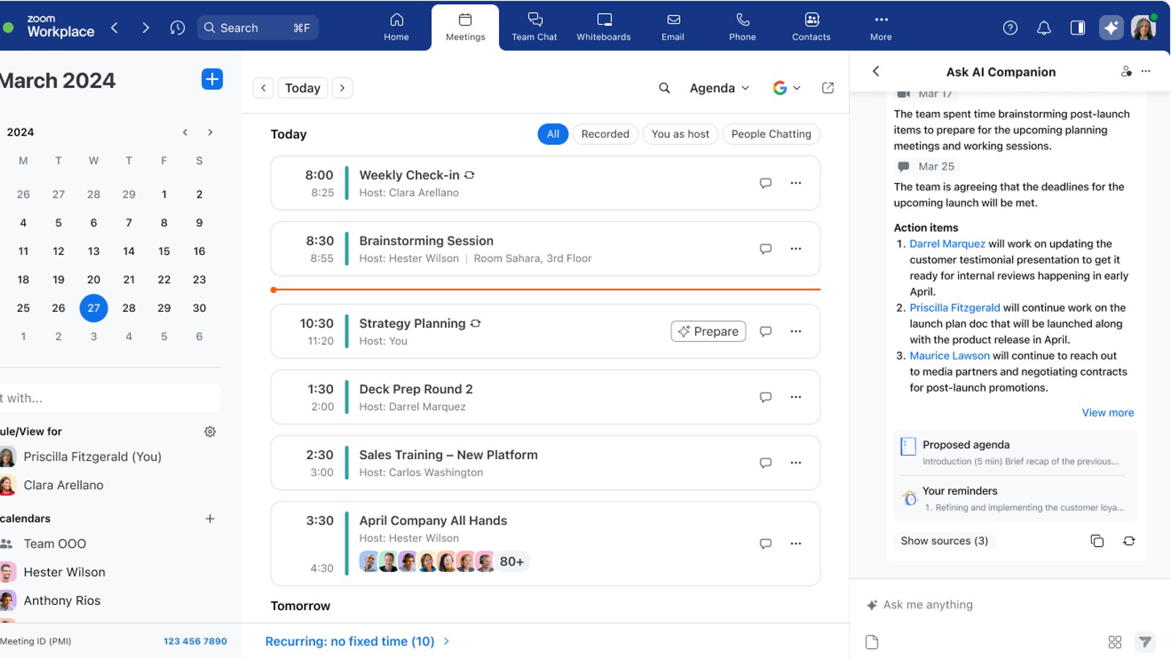Screen dimensions: 1171x659
Task: Open calendar in external window icon
Action: point(828,88)
